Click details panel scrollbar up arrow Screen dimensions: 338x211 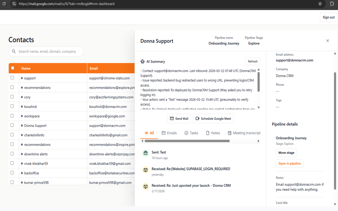(x=335, y=53)
